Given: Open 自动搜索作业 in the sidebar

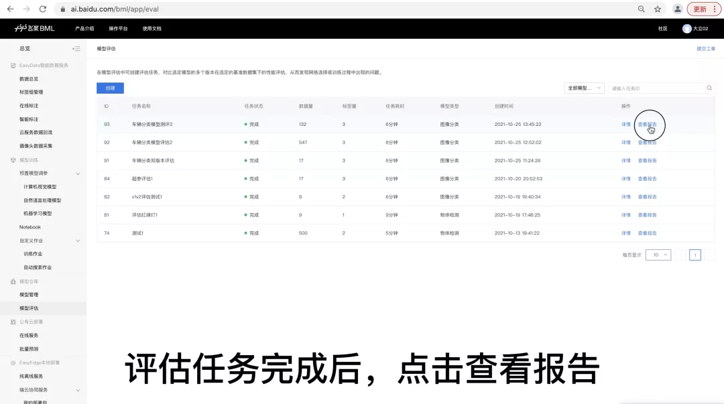Looking at the screenshot, I should [38, 267].
